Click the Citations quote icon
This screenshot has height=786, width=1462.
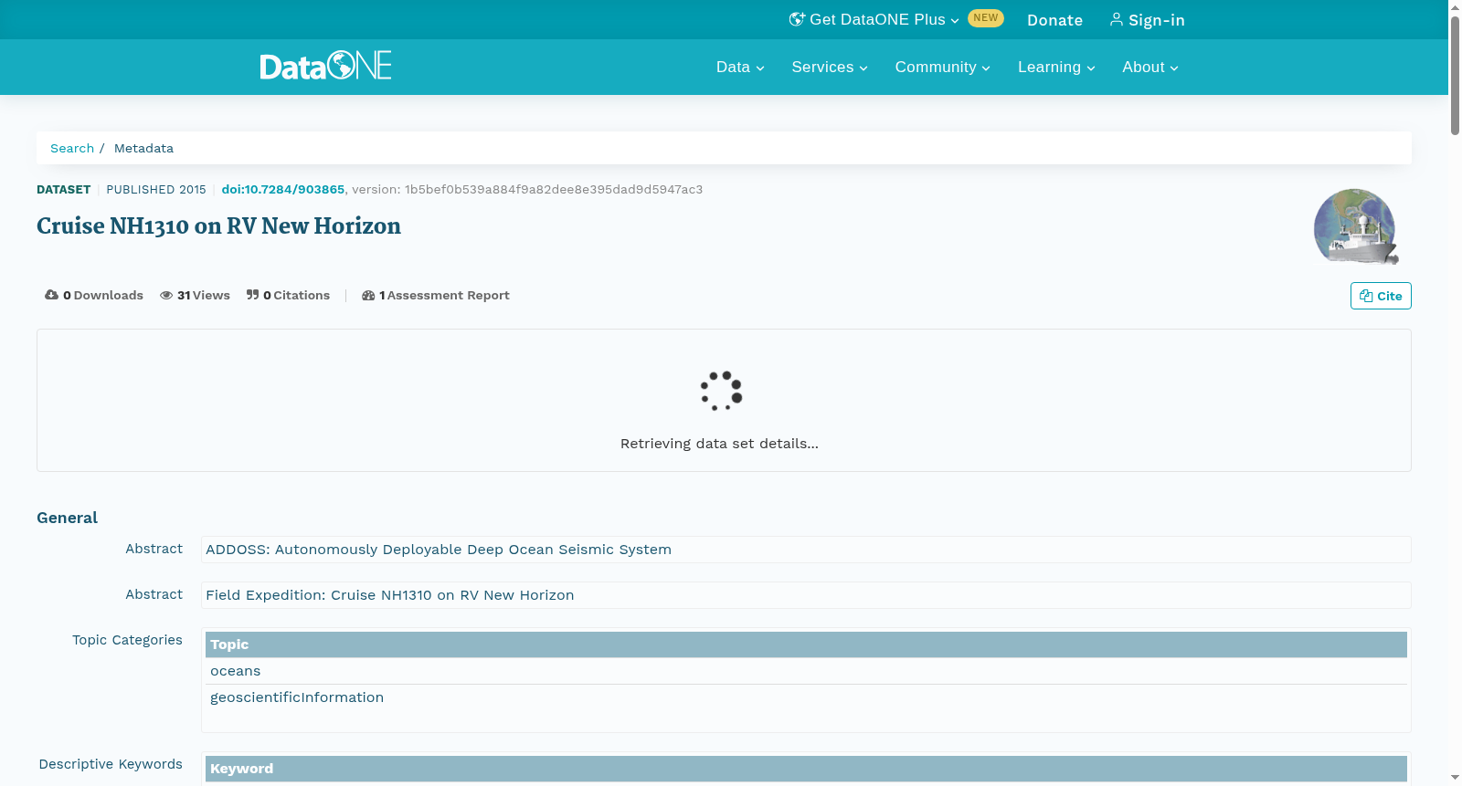[252, 295]
